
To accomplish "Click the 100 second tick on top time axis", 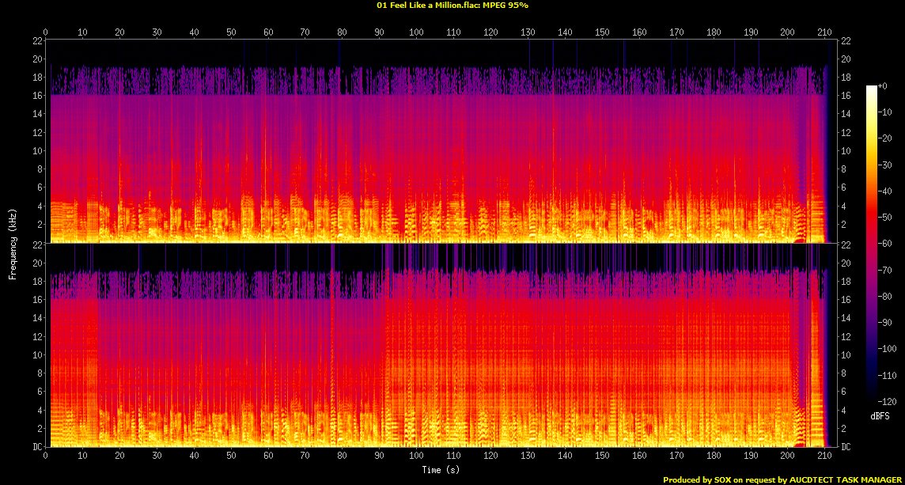I will [x=416, y=32].
